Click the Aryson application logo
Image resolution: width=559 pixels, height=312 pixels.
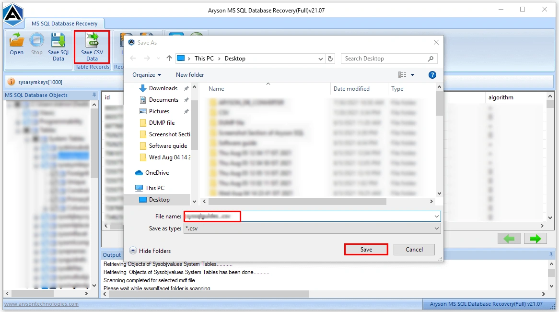point(13,14)
